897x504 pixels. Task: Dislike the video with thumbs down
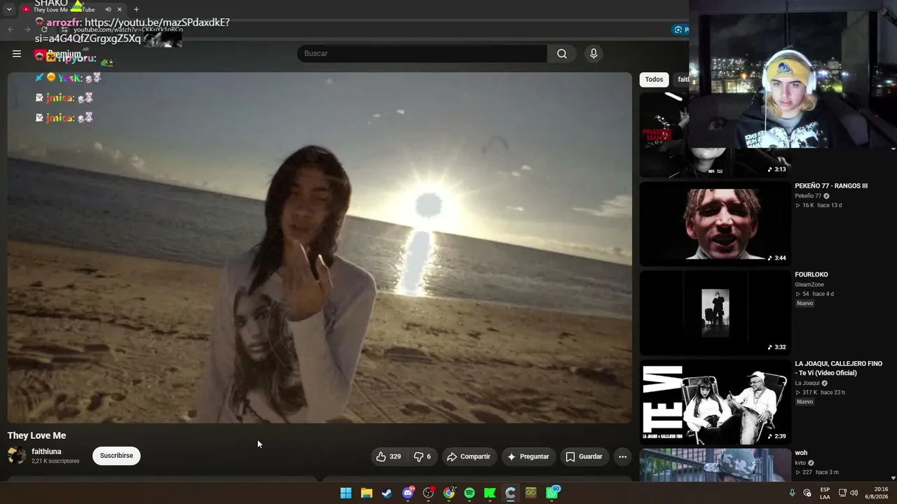423,456
